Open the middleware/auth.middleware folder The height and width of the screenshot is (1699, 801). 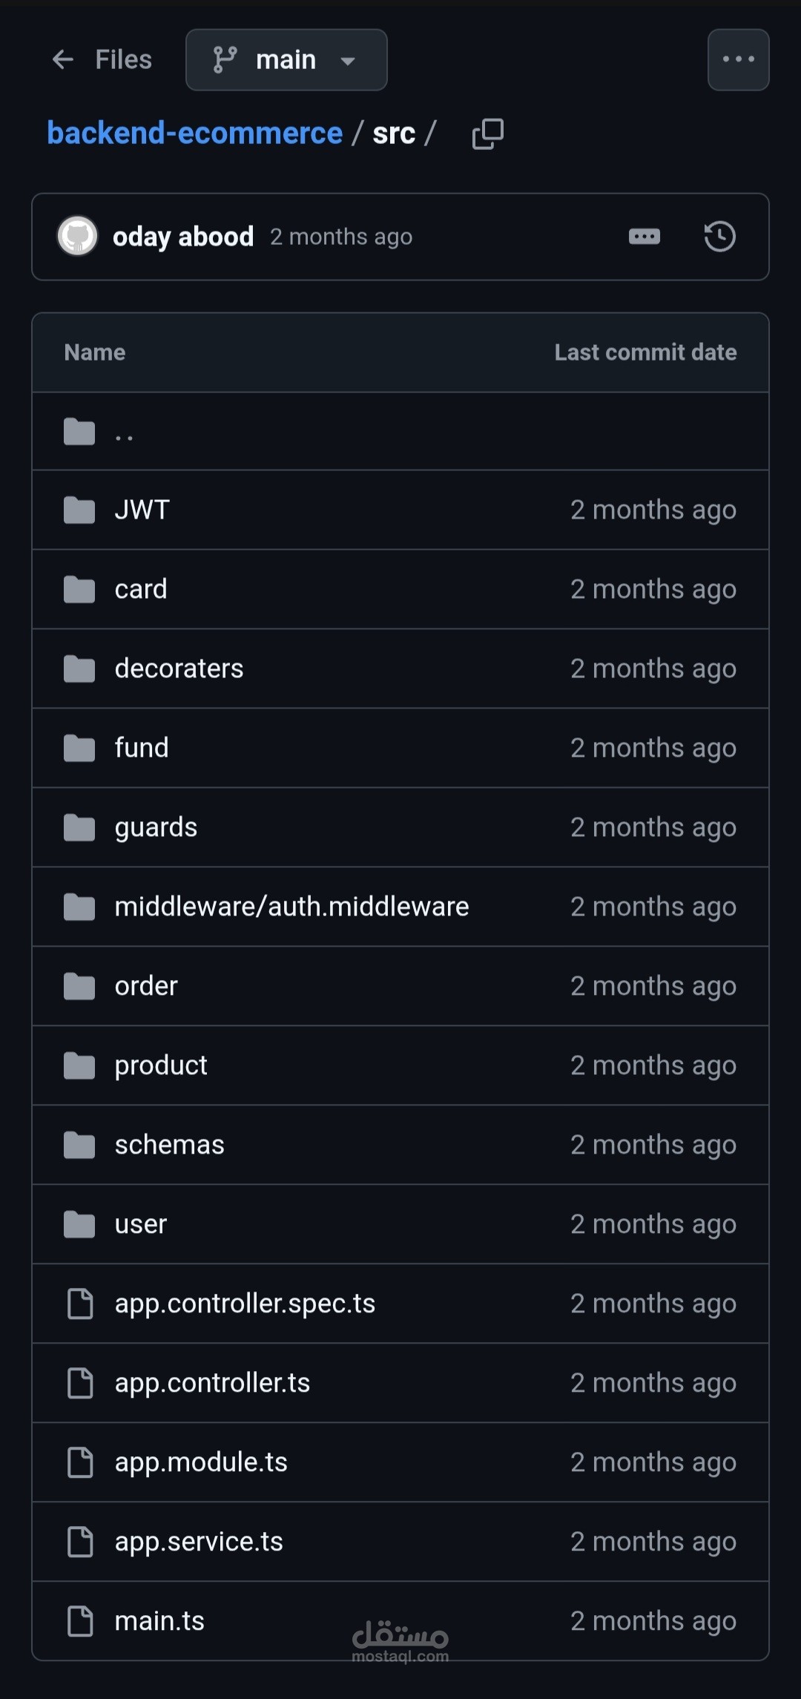(x=291, y=907)
